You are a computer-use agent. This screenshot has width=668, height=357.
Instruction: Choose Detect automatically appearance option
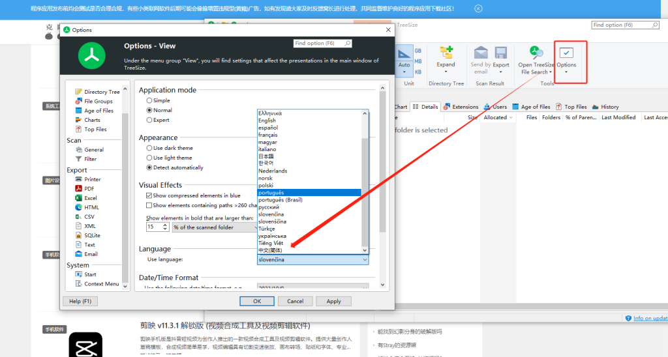coord(149,167)
